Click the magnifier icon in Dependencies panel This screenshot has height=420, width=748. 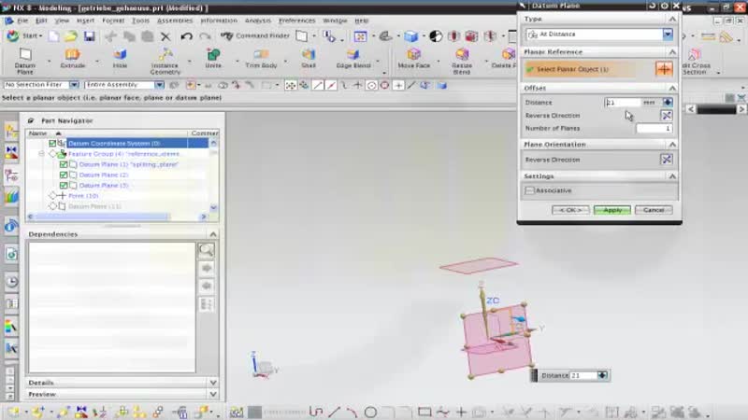(x=207, y=250)
